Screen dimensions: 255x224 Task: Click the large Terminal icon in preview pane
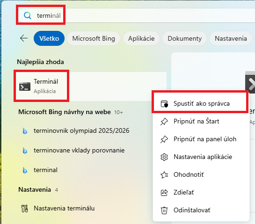250,82
